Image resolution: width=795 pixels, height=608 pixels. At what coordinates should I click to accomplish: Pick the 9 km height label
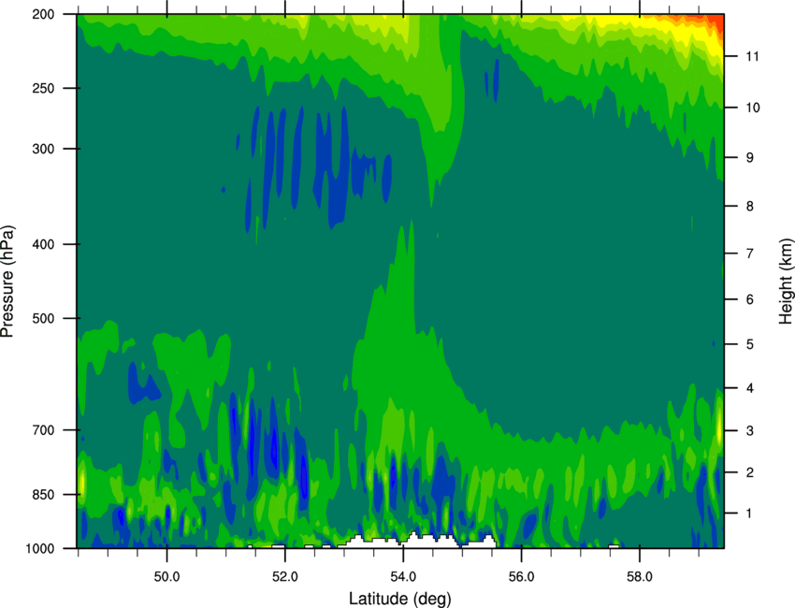pos(750,158)
